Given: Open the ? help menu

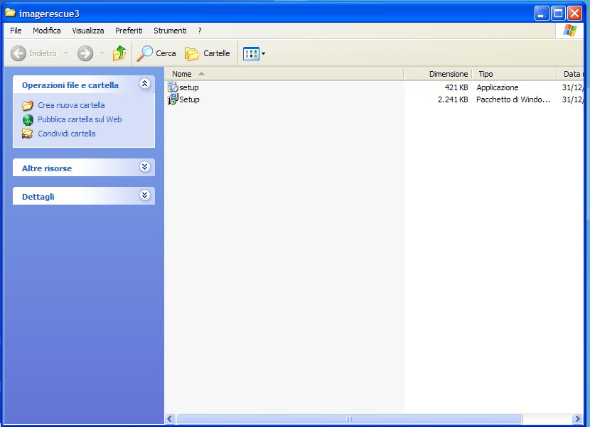Looking at the screenshot, I should tap(200, 31).
